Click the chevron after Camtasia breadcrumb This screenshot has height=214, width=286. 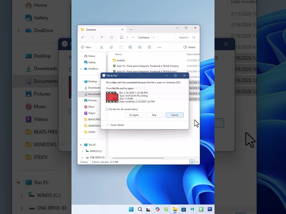(x=154, y=37)
